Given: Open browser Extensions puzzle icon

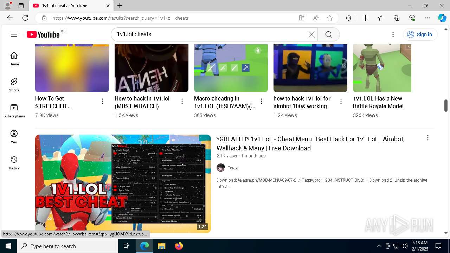Looking at the screenshot, I should pyautogui.click(x=348, y=18).
